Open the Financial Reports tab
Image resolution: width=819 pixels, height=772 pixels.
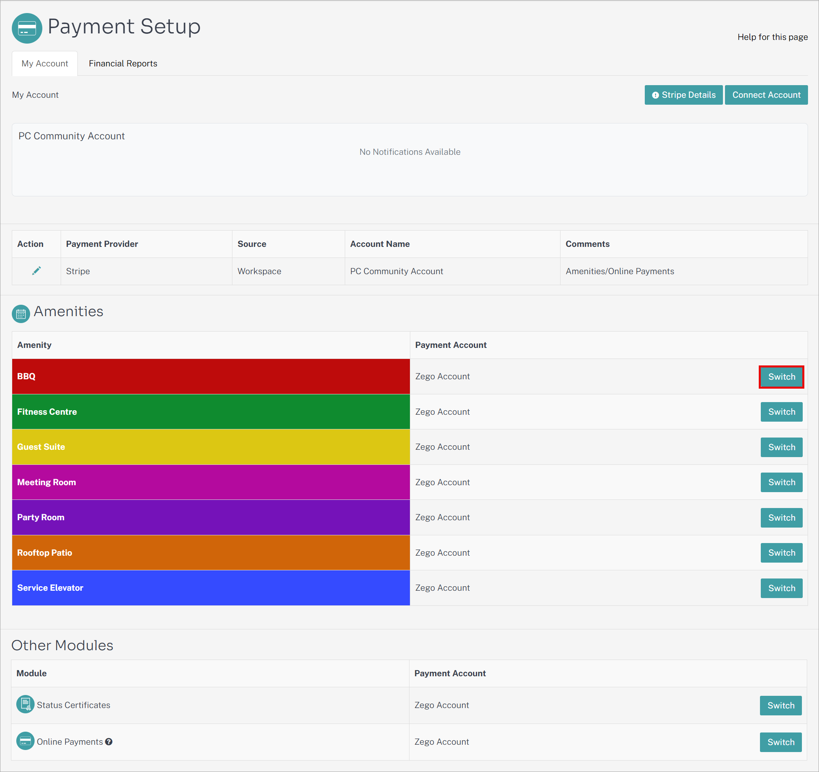pos(123,64)
